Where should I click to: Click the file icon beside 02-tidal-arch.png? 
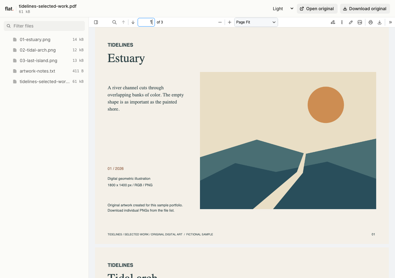[x=15, y=50]
